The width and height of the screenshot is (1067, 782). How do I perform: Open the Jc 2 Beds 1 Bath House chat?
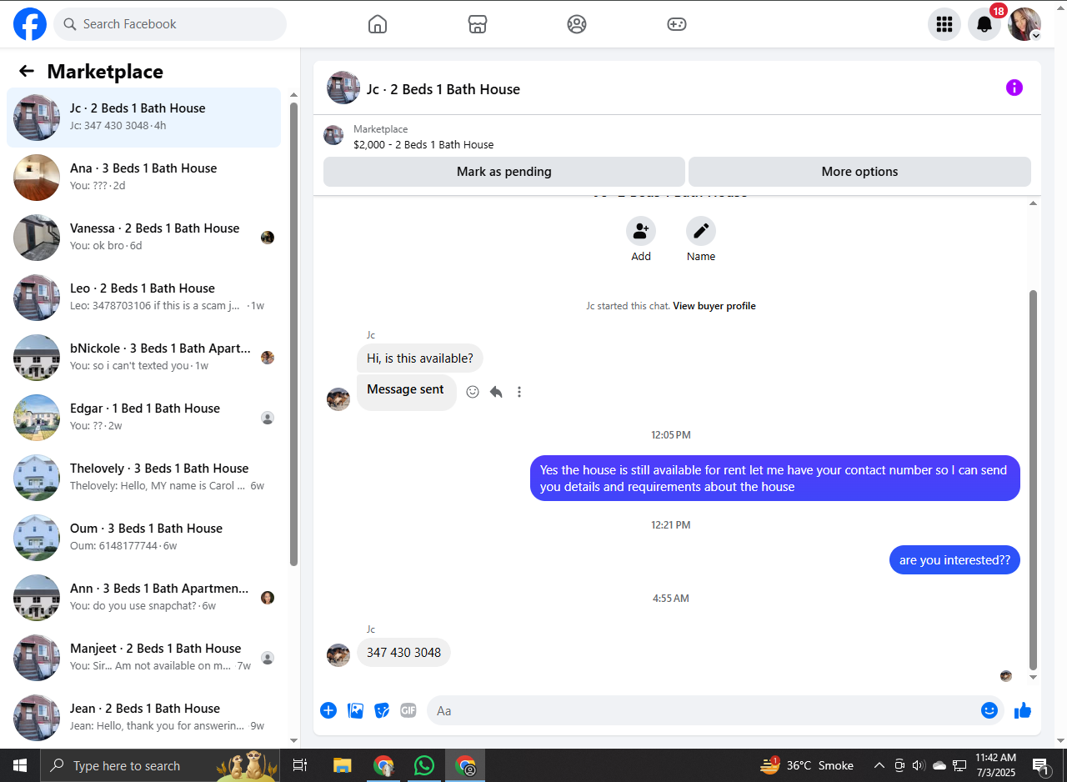[x=144, y=118]
